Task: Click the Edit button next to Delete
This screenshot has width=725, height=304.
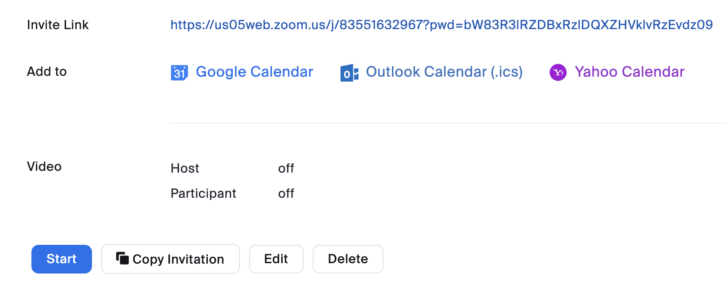Action: point(276,259)
